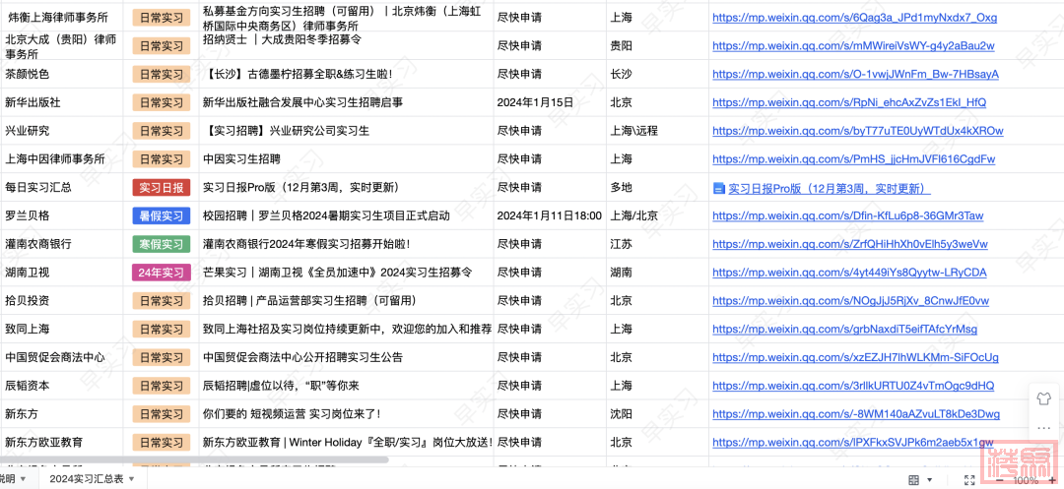The width and height of the screenshot is (1064, 489).
Task: Select the 新东方 company cell in 沈阳 row
Action: tap(61, 414)
